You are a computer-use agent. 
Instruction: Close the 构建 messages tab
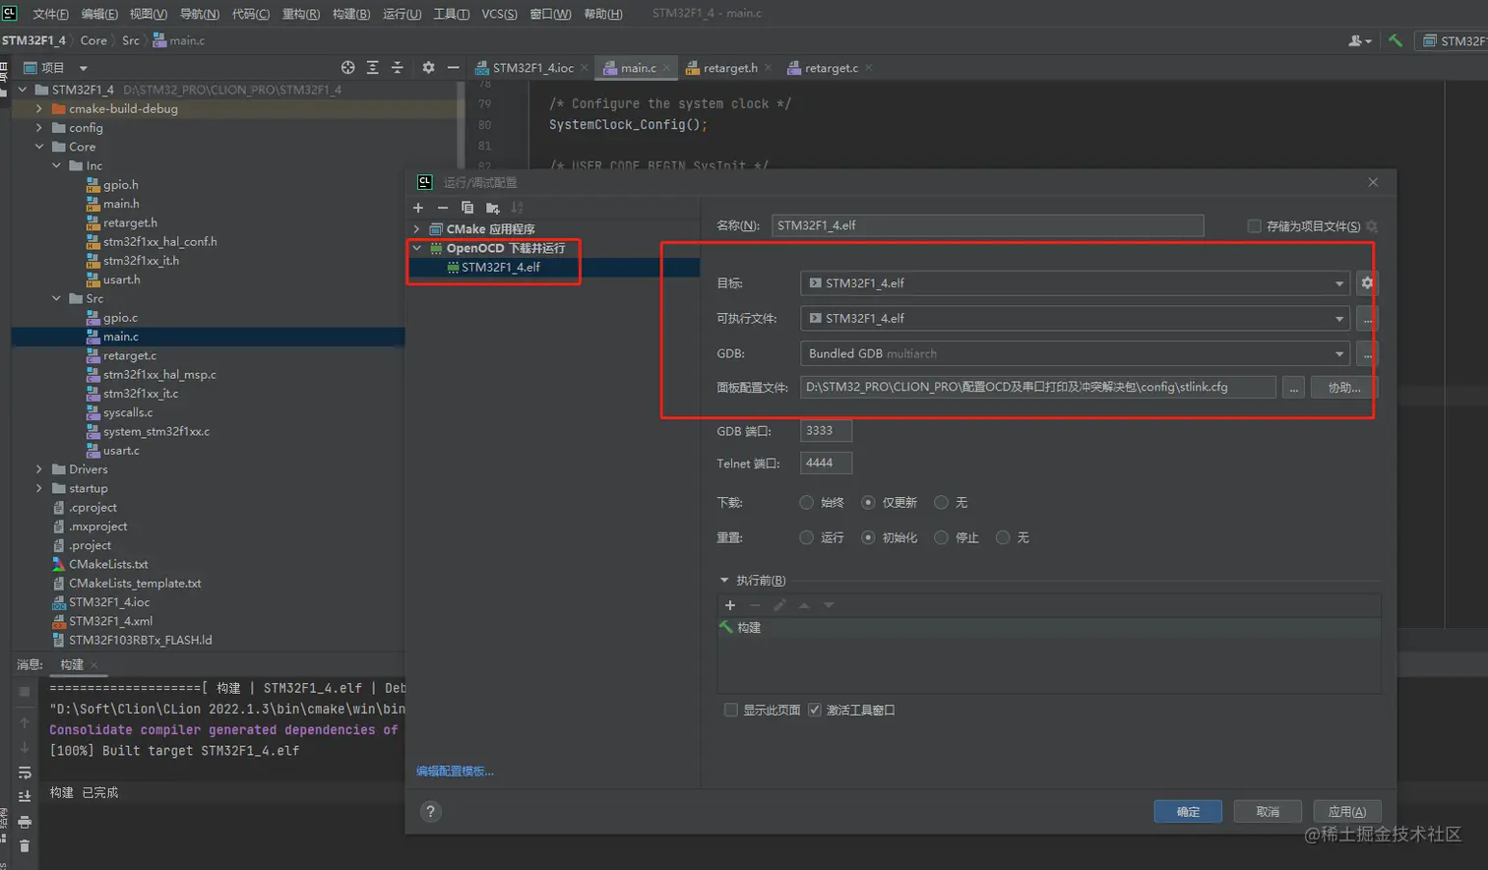click(94, 665)
